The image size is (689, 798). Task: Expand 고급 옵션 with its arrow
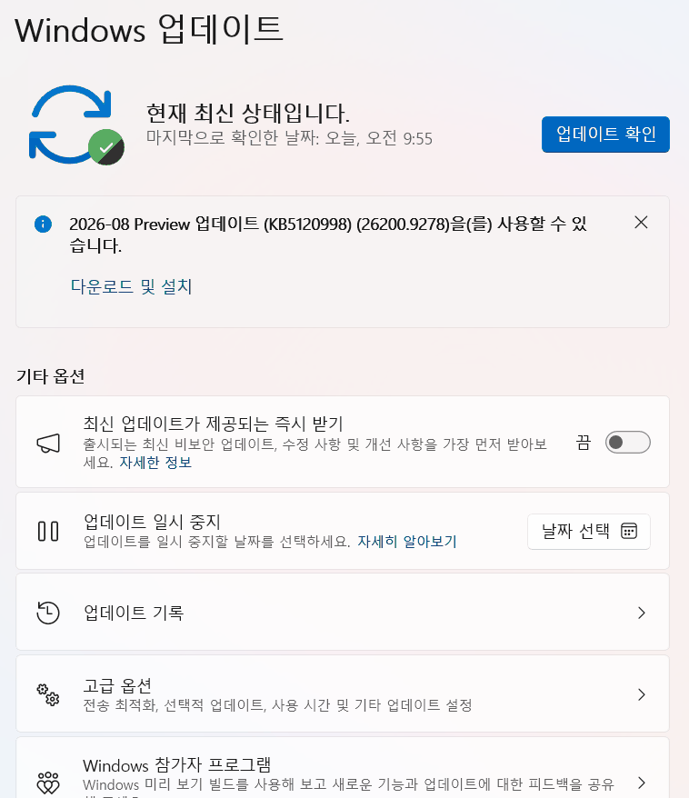point(642,694)
